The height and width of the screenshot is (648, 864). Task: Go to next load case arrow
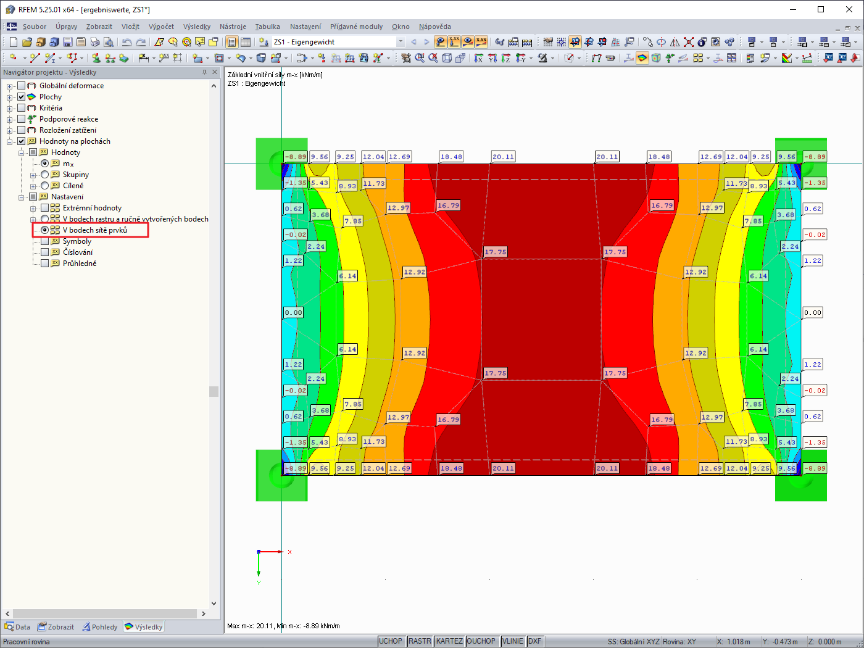pyautogui.click(x=426, y=42)
